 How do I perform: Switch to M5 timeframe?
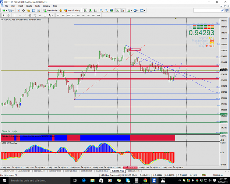pyautogui.click(x=63, y=15)
